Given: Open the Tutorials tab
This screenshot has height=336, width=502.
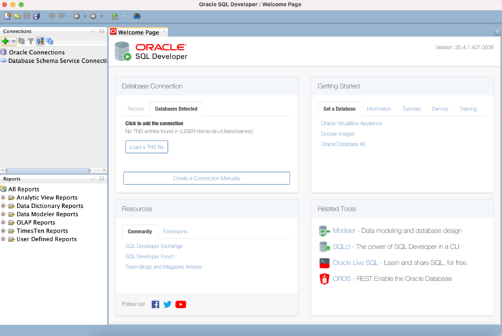Looking at the screenshot, I should click(x=411, y=109).
